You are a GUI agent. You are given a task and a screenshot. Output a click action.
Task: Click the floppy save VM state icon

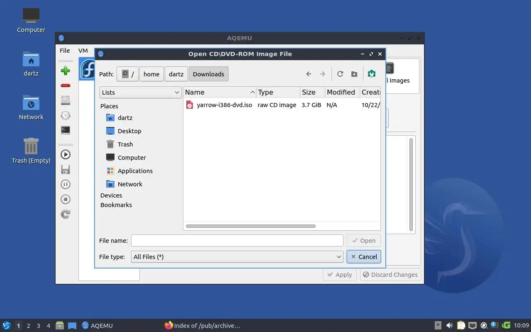[66, 169]
